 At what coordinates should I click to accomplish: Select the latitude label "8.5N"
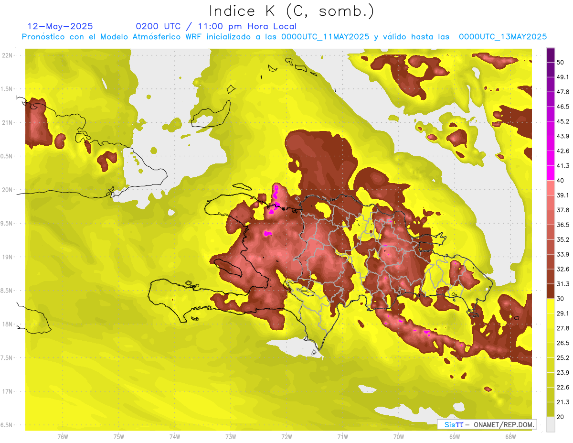(x=7, y=291)
